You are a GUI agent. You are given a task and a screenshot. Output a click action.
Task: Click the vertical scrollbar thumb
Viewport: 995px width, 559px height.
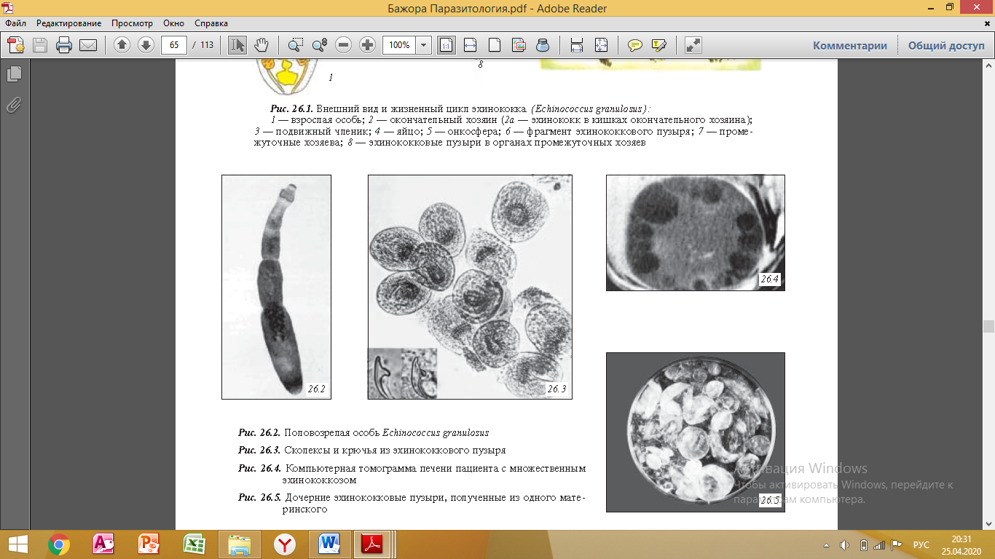[x=988, y=327]
